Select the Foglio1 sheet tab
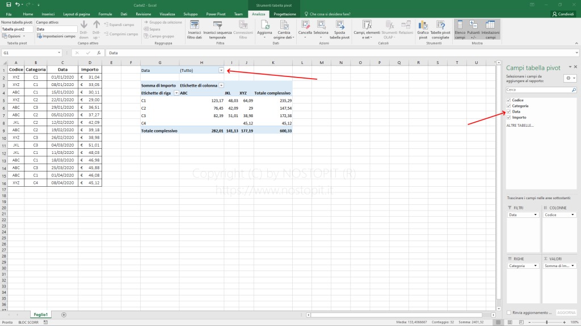Viewport: 581px width, 326px height. point(40,315)
